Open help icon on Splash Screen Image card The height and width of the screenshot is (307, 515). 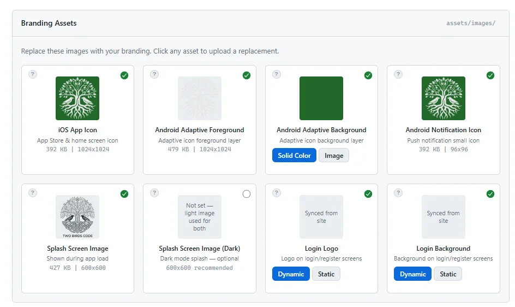[33, 193]
